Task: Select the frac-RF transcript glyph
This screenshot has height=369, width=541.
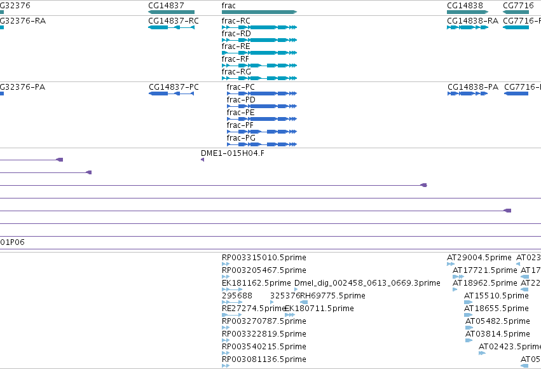Action: click(x=259, y=66)
